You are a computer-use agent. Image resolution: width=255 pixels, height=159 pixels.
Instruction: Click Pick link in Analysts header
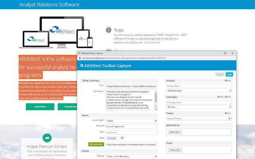tap(228, 80)
